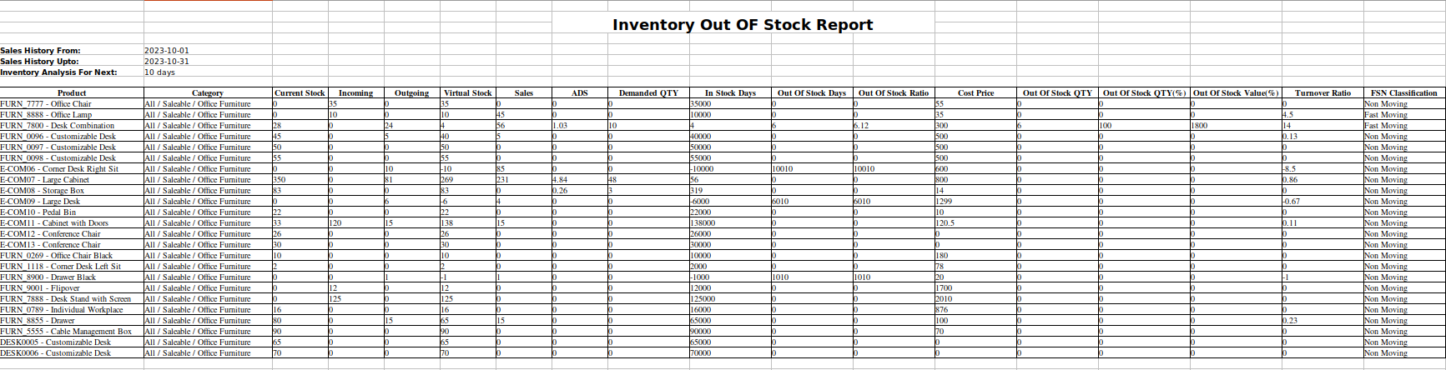The image size is (1446, 370).
Task: Select the Out Of Stock Days header
Action: tap(811, 93)
